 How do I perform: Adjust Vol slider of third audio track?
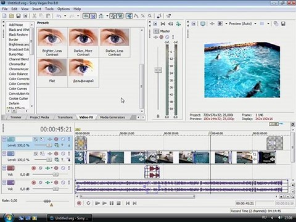pyautogui.click(x=55, y=175)
